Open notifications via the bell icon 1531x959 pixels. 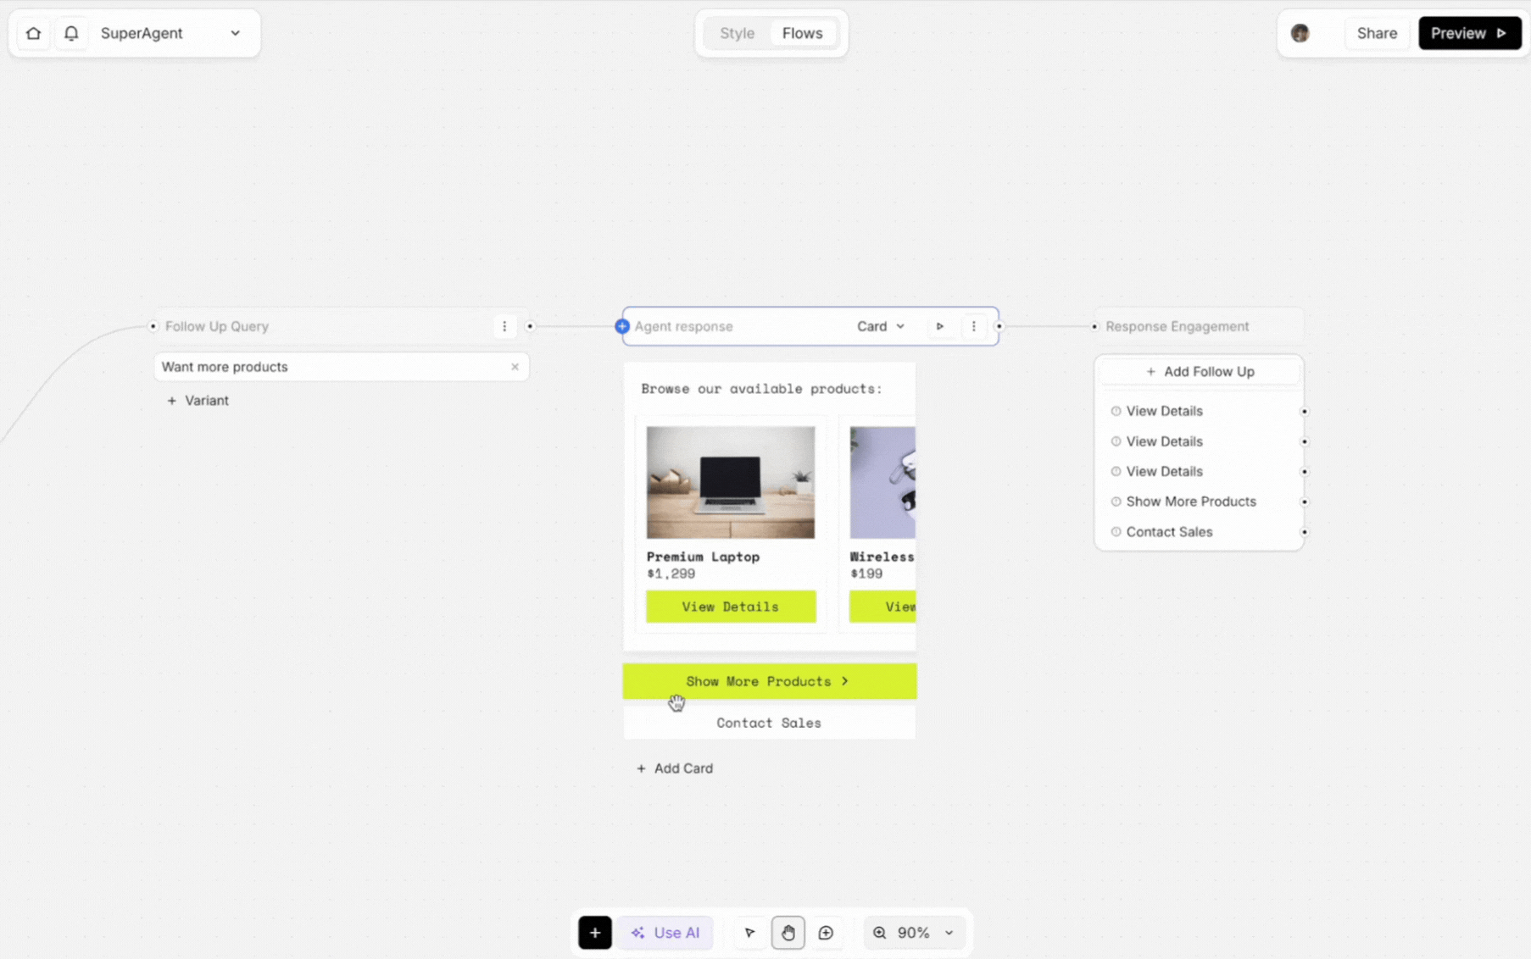tap(71, 33)
